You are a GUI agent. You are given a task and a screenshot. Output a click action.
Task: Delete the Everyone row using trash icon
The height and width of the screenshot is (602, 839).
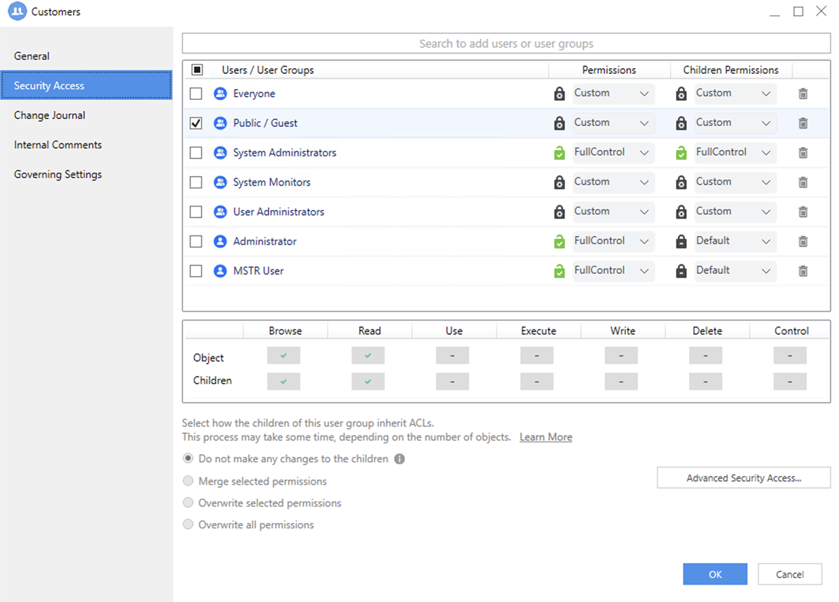803,93
